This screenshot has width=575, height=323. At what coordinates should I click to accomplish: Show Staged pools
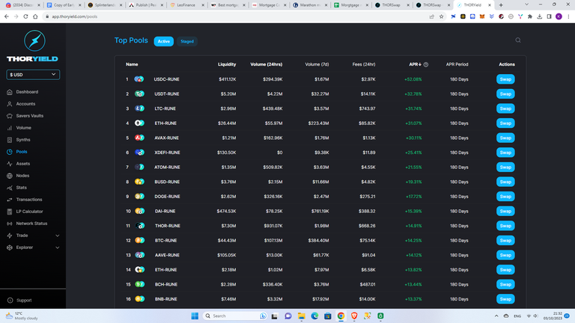coord(187,41)
